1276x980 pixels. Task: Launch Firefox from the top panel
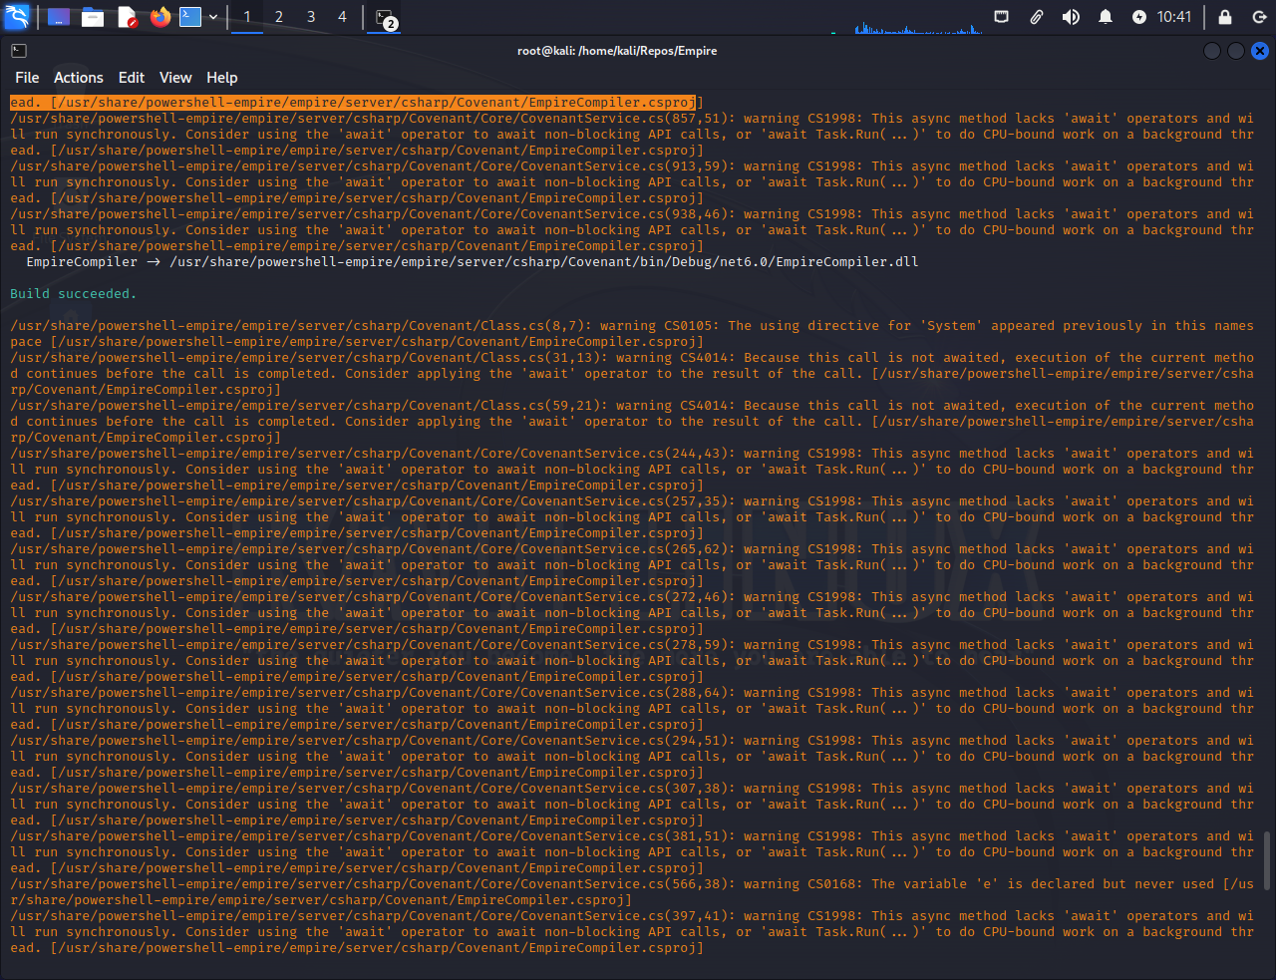(x=159, y=17)
